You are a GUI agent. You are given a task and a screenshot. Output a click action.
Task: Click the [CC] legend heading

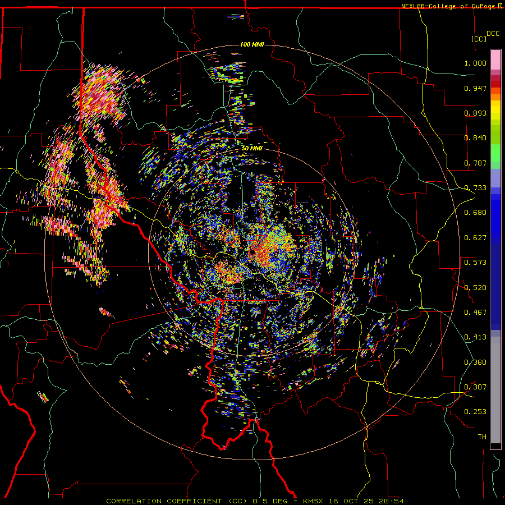tap(479, 39)
